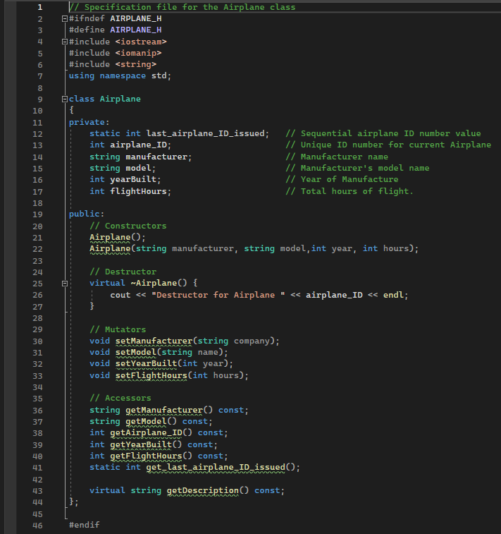This screenshot has height=534, width=501.
Task: Click the 'public:' access specifier
Action: pyautogui.click(x=87, y=214)
